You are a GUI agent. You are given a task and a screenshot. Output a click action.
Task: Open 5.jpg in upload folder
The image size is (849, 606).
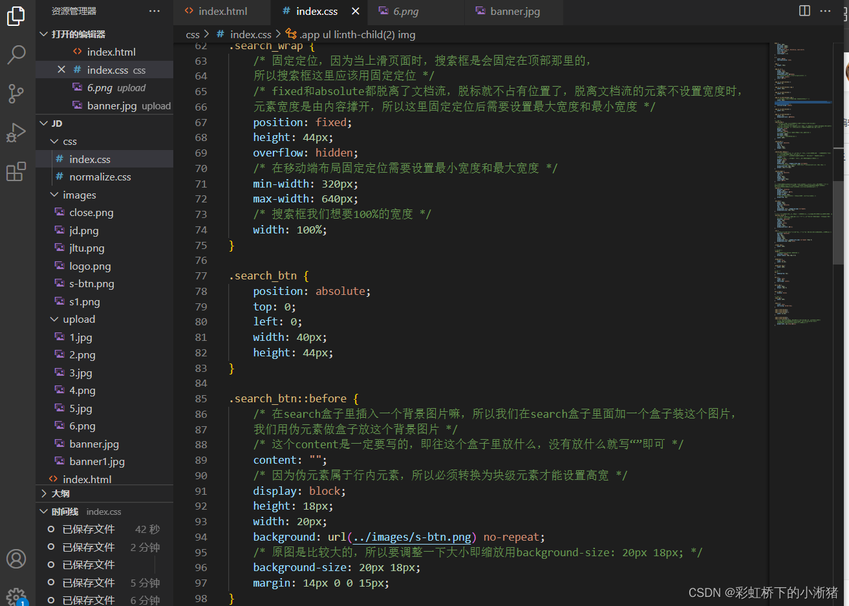(104, 408)
